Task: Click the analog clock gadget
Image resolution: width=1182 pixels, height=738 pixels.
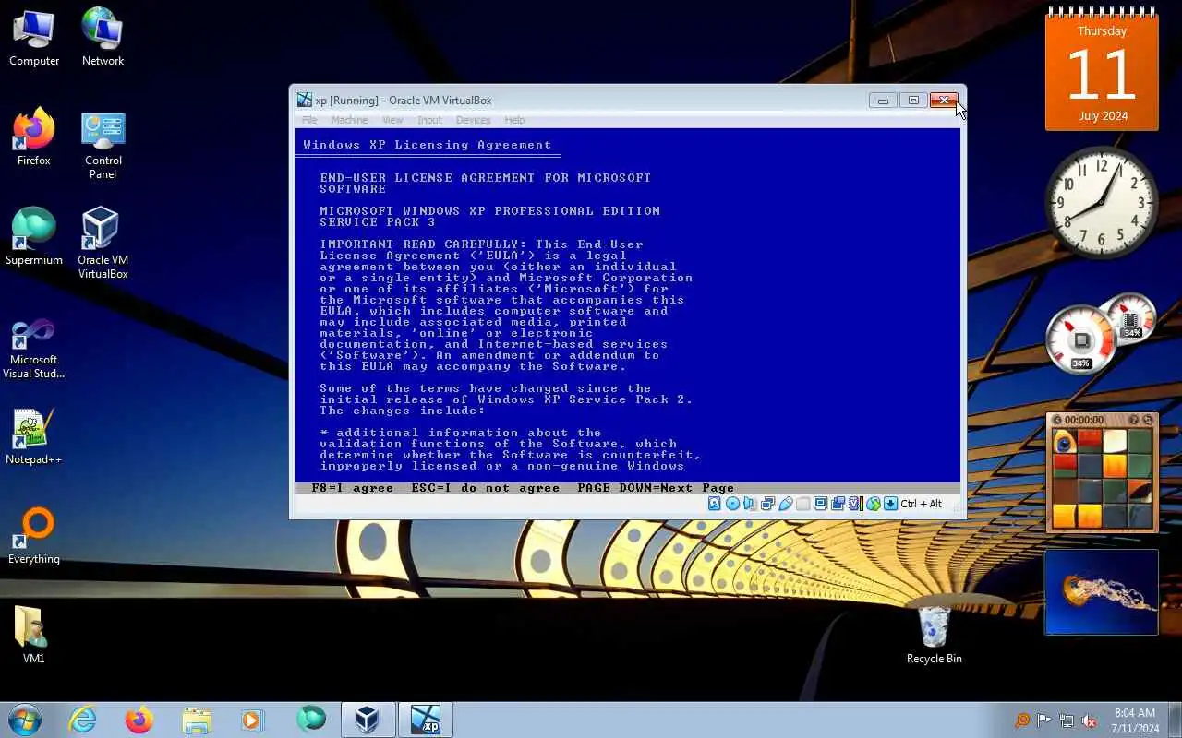Action: coord(1101,202)
